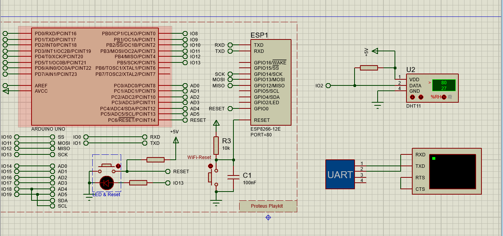The width and height of the screenshot is (503, 236).
Task: Select the SCL terminal in lower left group
Action: [52, 206]
